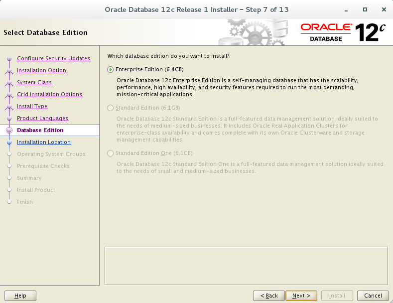Click the Configure Security Updates step bullet
This screenshot has width=393, height=303.
[9, 59]
